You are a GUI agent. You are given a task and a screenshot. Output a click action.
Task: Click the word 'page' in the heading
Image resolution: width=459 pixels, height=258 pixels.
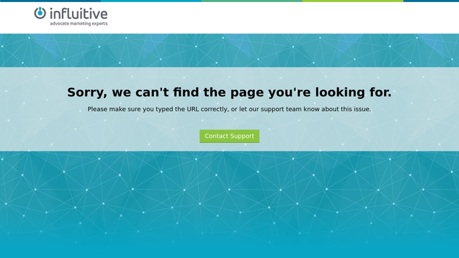247,93
